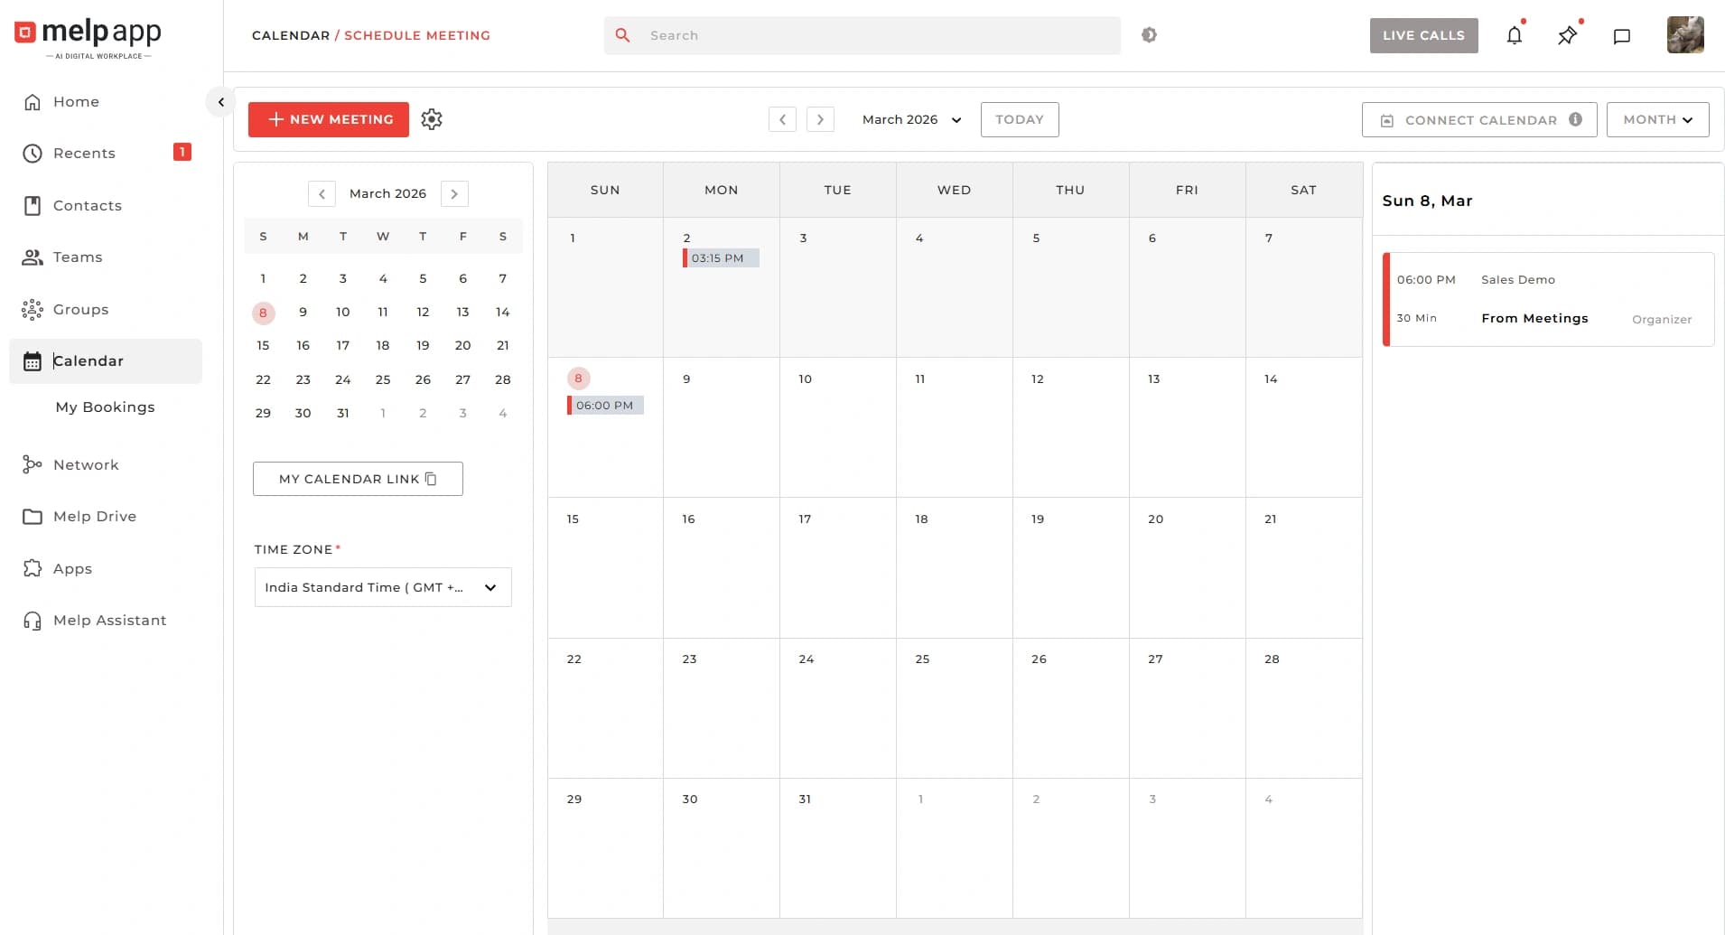This screenshot has height=935, width=1725.
Task: Navigate to Recents in the sidebar
Action: [x=86, y=153]
